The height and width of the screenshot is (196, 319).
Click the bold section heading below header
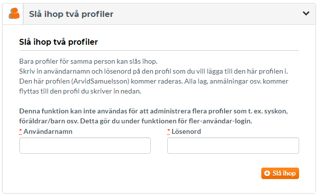pos(58,42)
